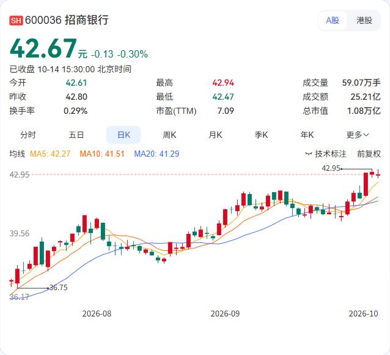Click the MA5: 42.27 indicator label
Viewport: 390px width, 355px height.
click(x=50, y=154)
